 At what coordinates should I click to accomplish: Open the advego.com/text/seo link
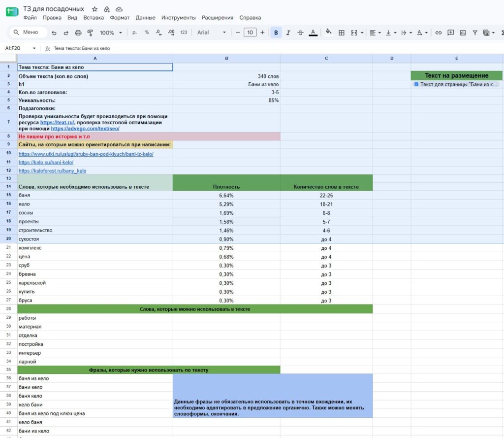point(85,129)
